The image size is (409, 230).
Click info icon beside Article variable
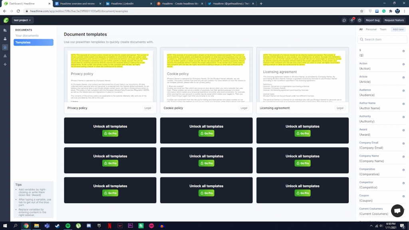coord(403,77)
